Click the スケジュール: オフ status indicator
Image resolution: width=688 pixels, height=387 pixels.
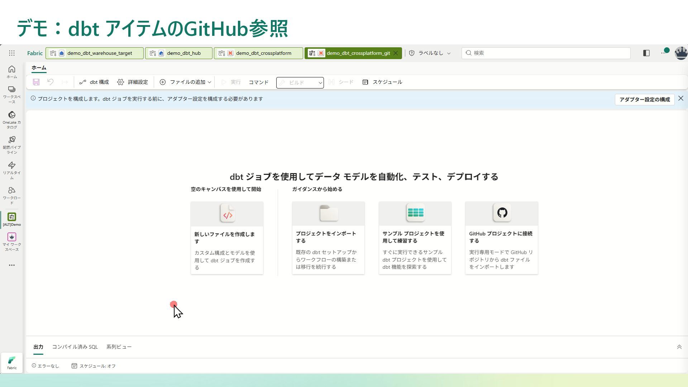click(x=94, y=366)
